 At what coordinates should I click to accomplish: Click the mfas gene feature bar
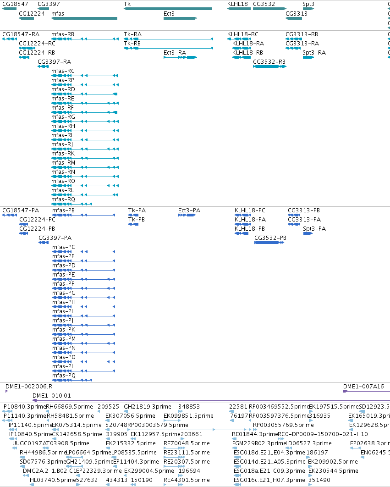coord(84,18)
